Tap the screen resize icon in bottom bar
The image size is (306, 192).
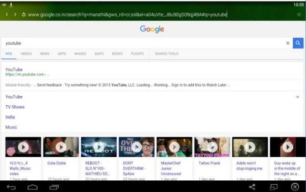(273, 187)
